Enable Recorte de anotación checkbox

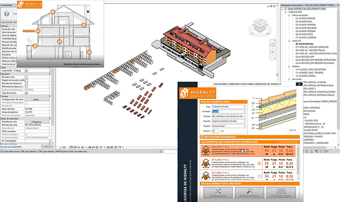pyautogui.click(x=26, y=84)
